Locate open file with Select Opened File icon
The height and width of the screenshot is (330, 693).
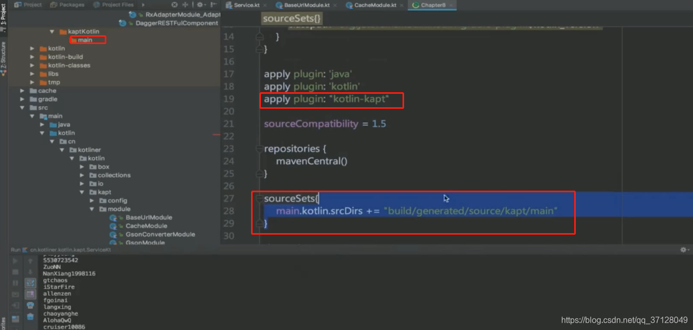click(x=185, y=5)
